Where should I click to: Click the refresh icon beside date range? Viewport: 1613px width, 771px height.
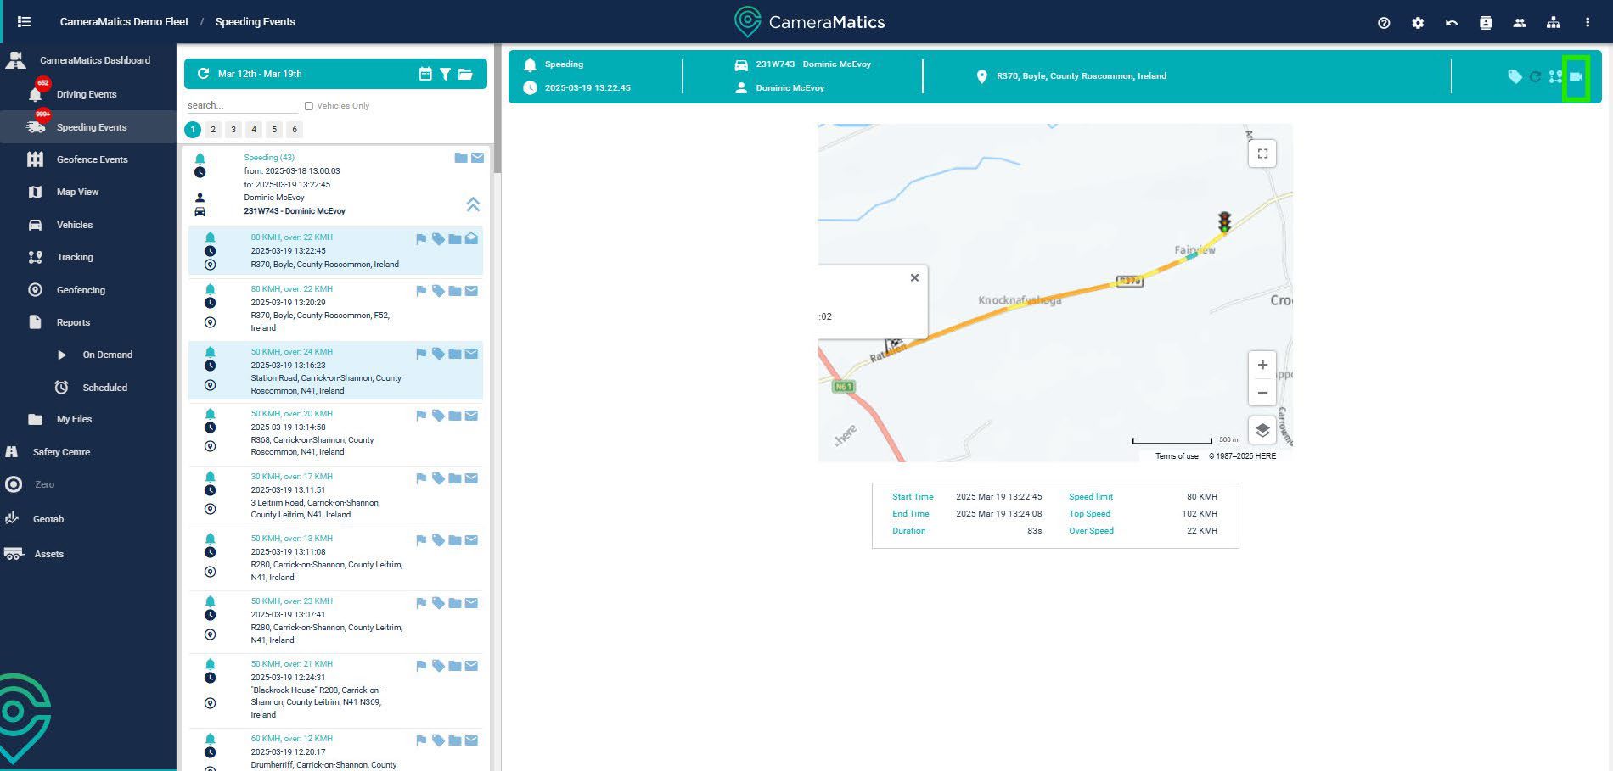pyautogui.click(x=203, y=74)
